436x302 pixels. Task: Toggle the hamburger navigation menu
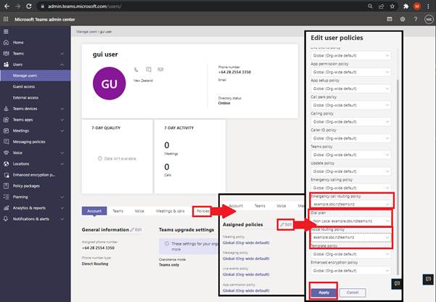[6, 33]
